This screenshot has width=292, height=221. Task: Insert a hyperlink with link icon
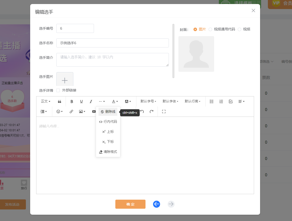(x=71, y=112)
